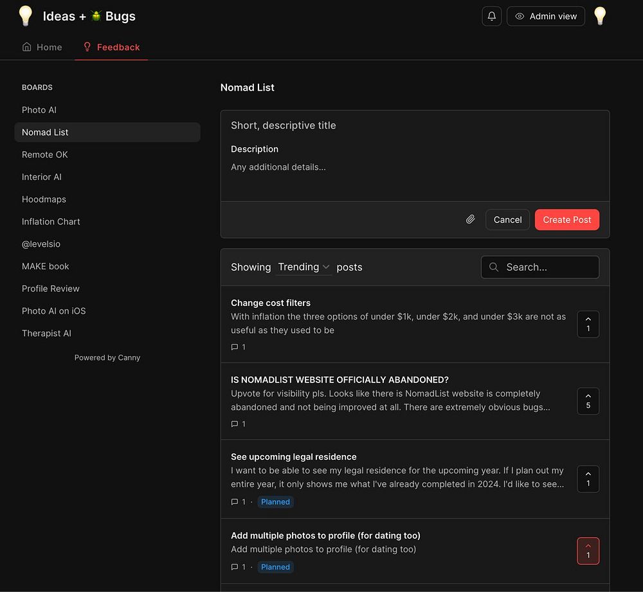Click Planned tag on legal residence post

tap(275, 502)
